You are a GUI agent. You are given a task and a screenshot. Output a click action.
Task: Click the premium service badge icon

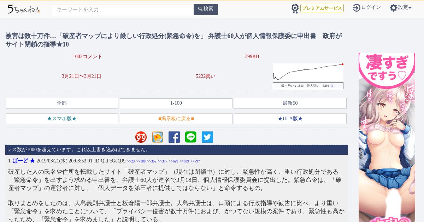tap(295, 8)
